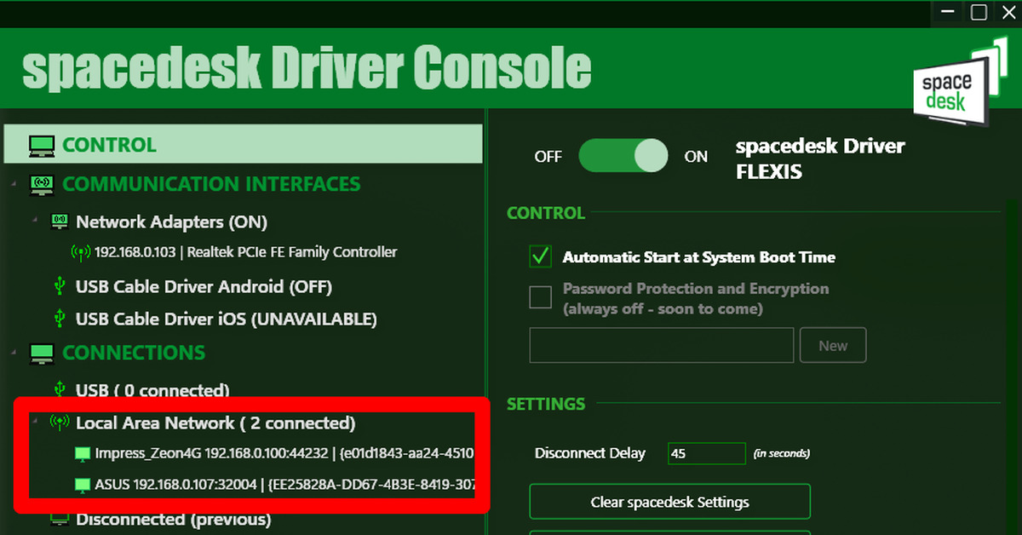This screenshot has width=1022, height=535.
Task: Click the CONNECTIONS monitor icon
Action: (x=42, y=353)
